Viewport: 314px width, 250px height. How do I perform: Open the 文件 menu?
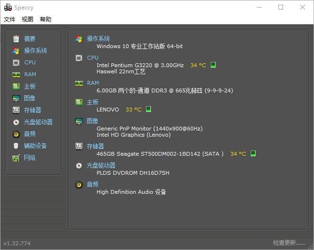point(10,20)
